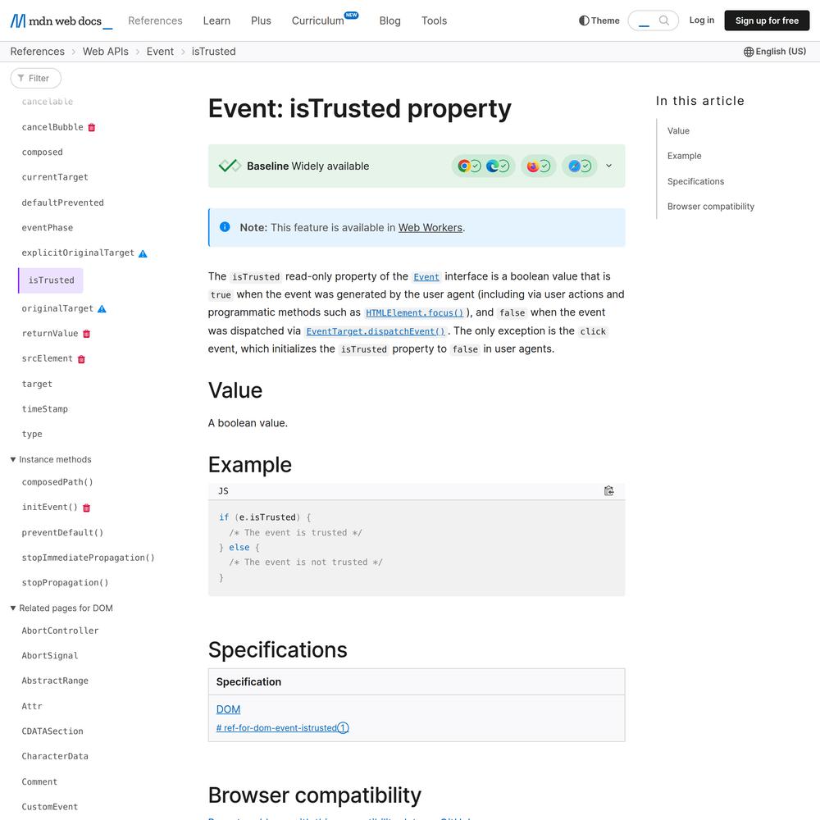The width and height of the screenshot is (820, 820).
Task: Go to Web APIs in the breadcrumb
Action: click(x=106, y=52)
